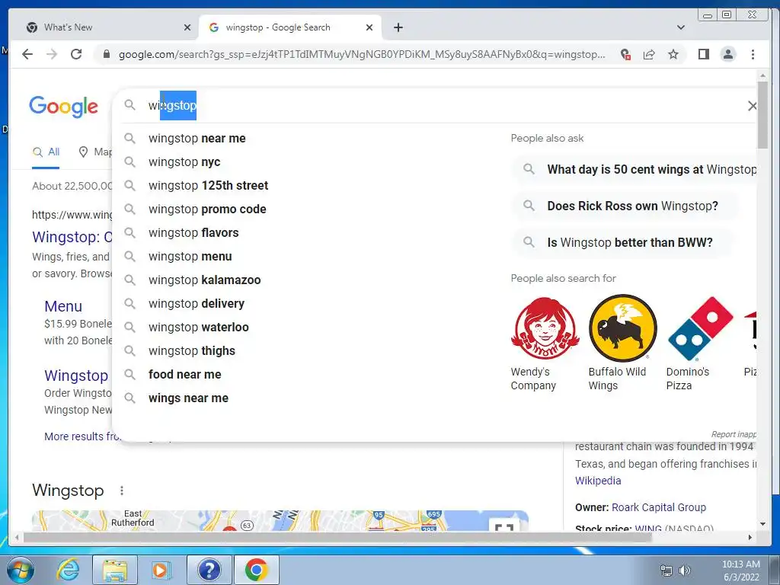
Task: Reload the page with refresh icon
Action: (x=76, y=54)
